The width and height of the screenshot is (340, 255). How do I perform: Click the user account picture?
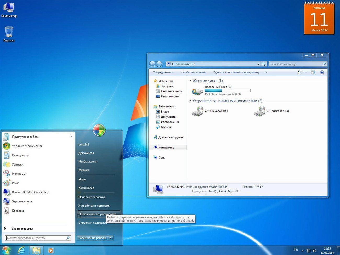(x=99, y=130)
